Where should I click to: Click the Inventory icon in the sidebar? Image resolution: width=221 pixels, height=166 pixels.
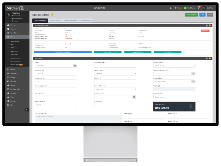(x=8, y=25)
